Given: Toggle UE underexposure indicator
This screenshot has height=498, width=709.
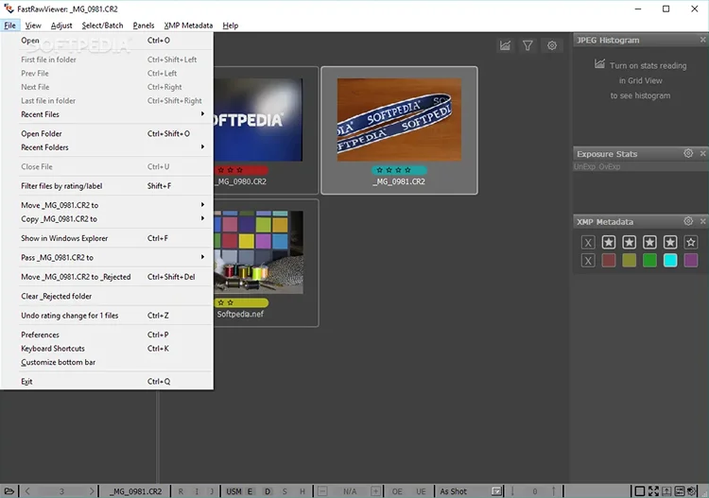Looking at the screenshot, I should click(x=421, y=491).
